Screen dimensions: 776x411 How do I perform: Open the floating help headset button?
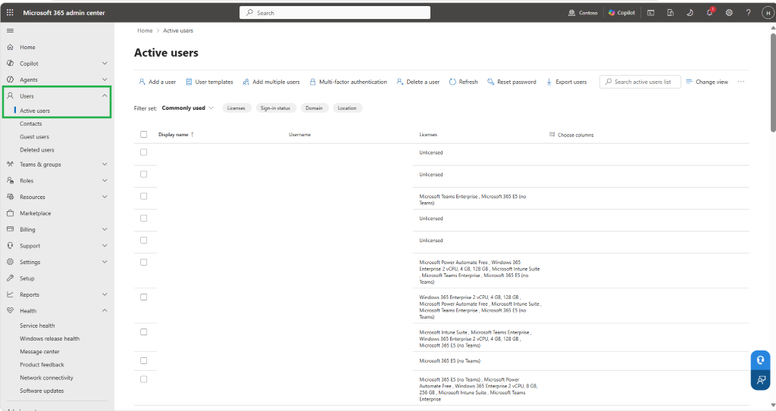tap(761, 360)
